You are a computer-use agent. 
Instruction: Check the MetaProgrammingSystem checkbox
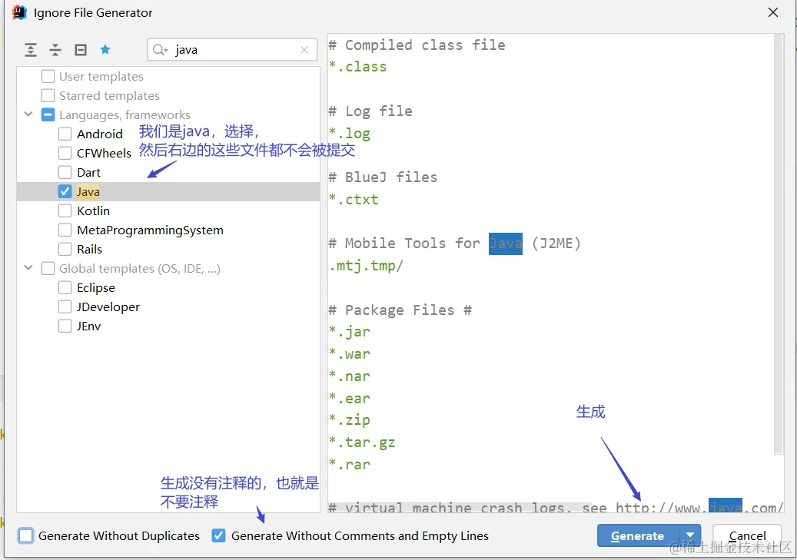pyautogui.click(x=65, y=230)
